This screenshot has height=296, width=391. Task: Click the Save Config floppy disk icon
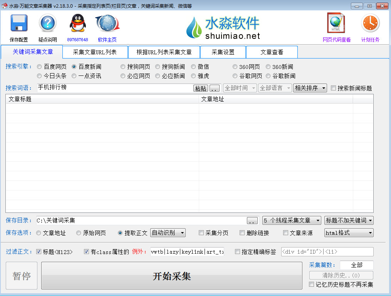pos(19,23)
